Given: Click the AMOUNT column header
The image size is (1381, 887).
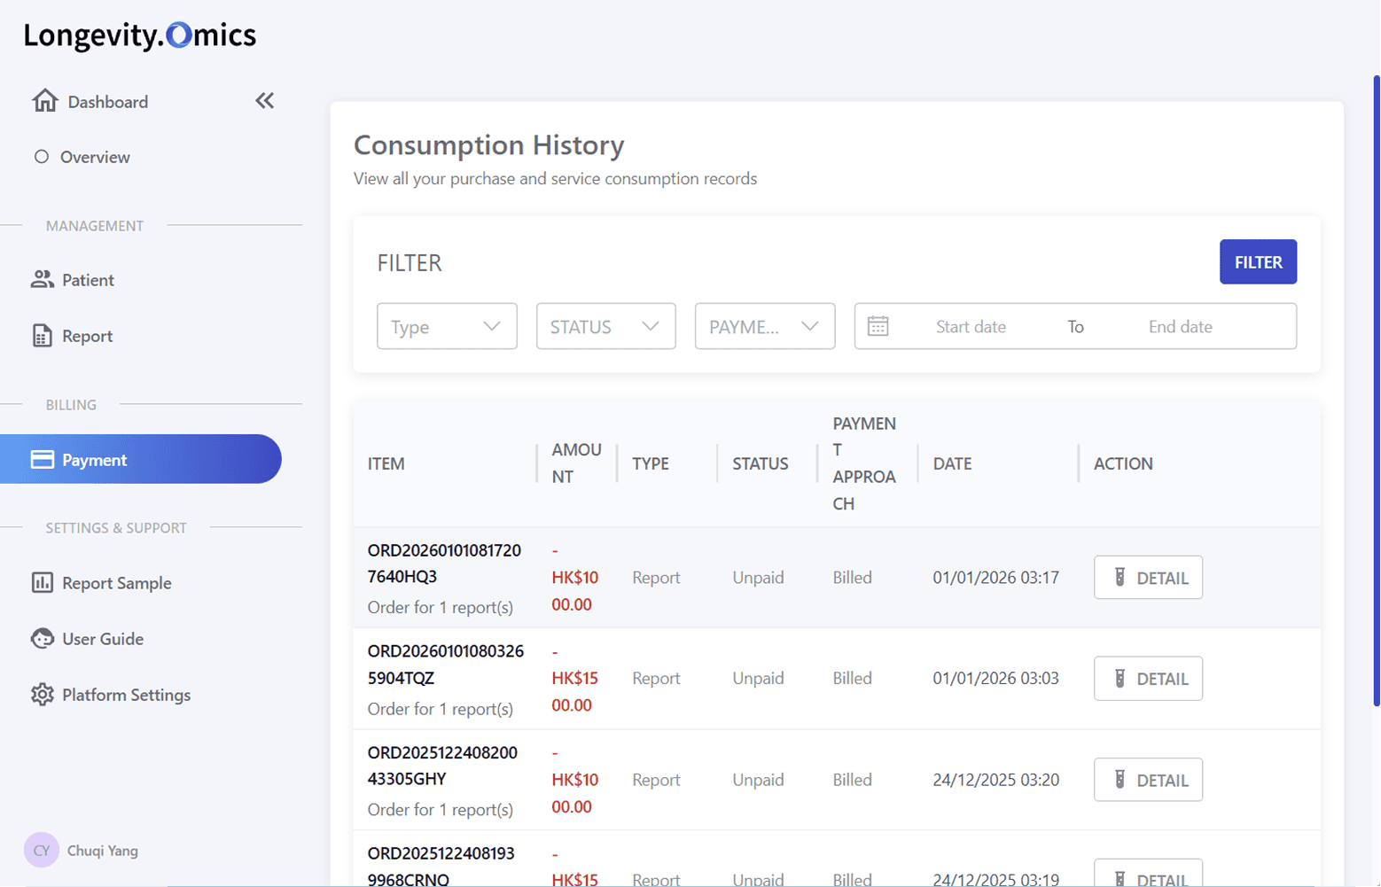Looking at the screenshot, I should 576,463.
